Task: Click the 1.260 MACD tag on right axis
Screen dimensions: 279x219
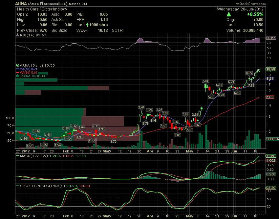Action: pos(271,156)
